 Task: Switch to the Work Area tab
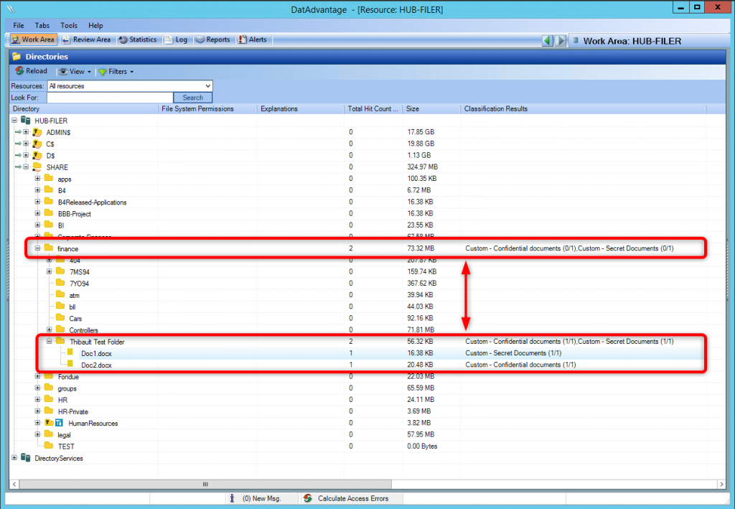pyautogui.click(x=33, y=39)
